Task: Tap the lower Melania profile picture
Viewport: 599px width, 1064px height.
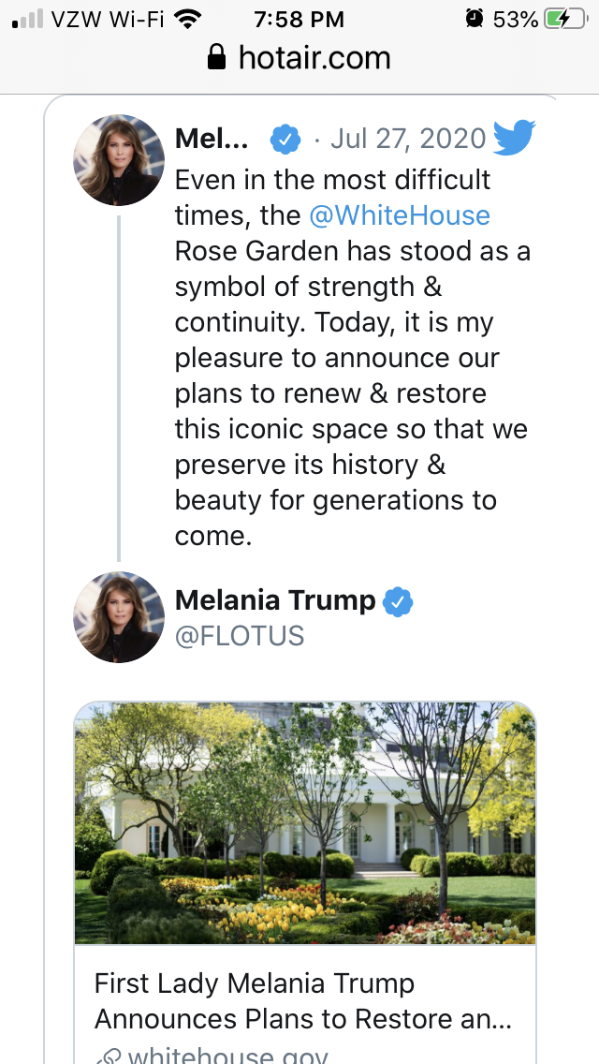Action: pyautogui.click(x=119, y=617)
